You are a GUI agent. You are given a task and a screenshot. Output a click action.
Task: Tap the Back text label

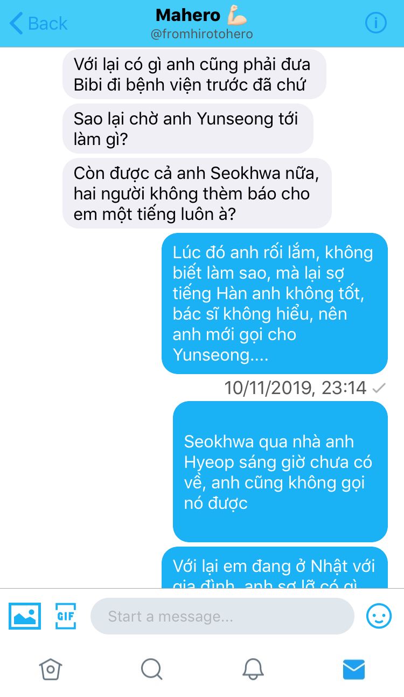coord(48,24)
